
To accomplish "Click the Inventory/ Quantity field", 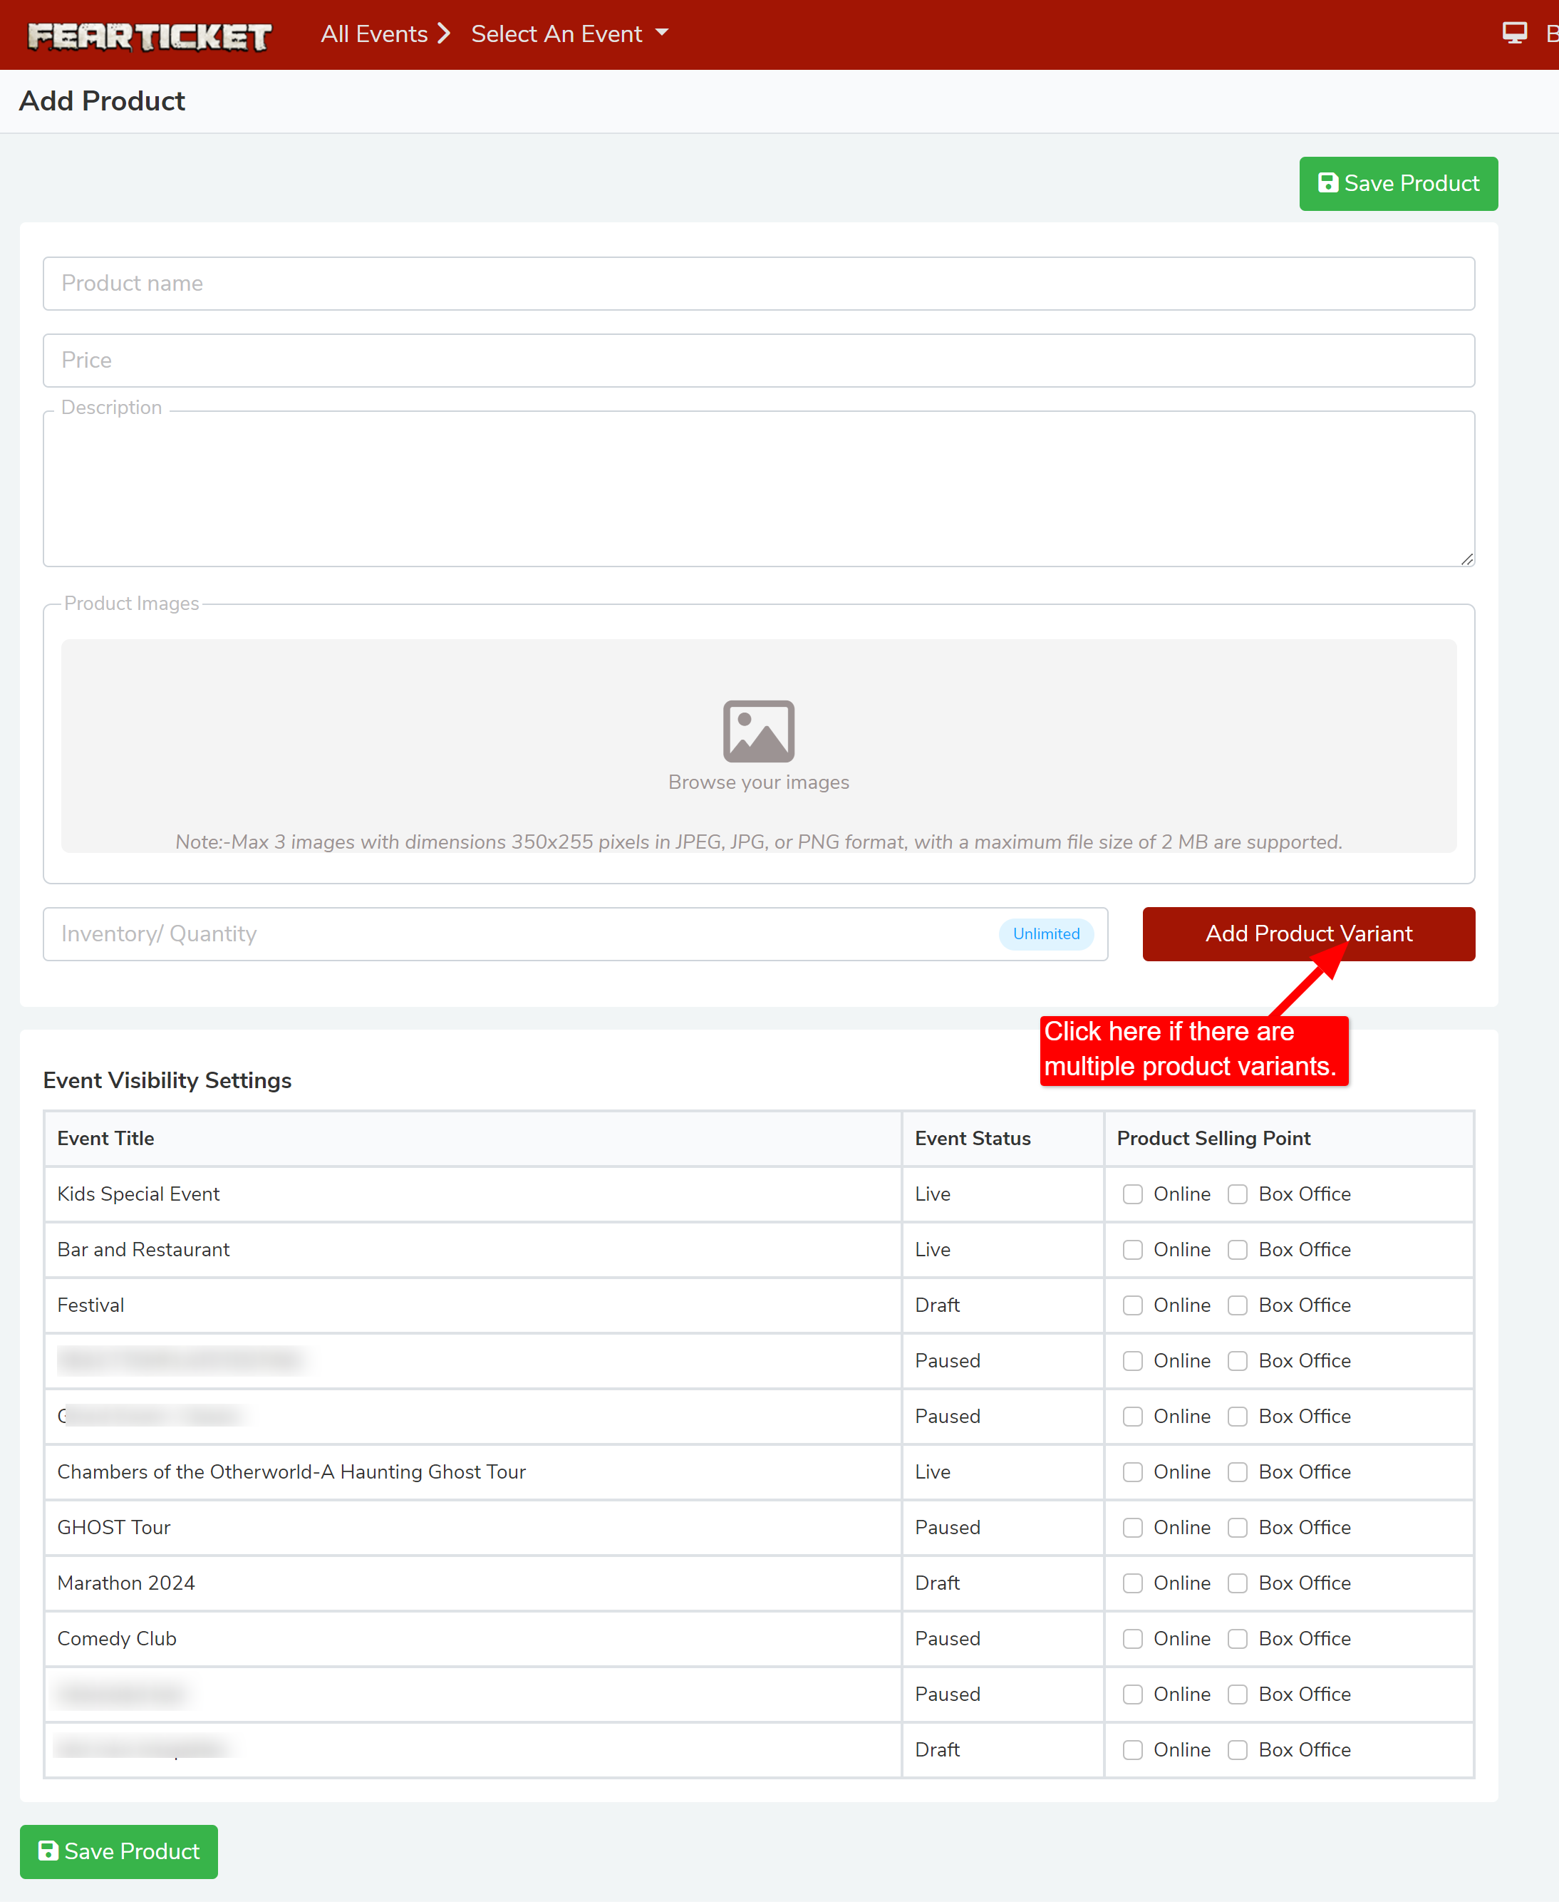I will [x=521, y=934].
